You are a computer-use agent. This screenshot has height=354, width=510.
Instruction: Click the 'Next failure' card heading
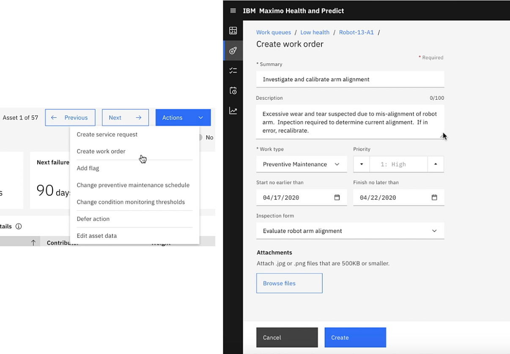click(53, 162)
